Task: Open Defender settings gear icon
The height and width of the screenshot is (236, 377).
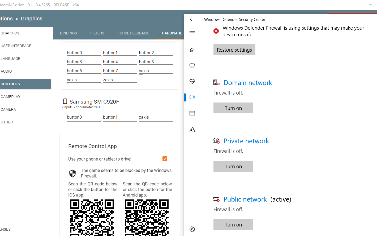Action: tap(192, 229)
